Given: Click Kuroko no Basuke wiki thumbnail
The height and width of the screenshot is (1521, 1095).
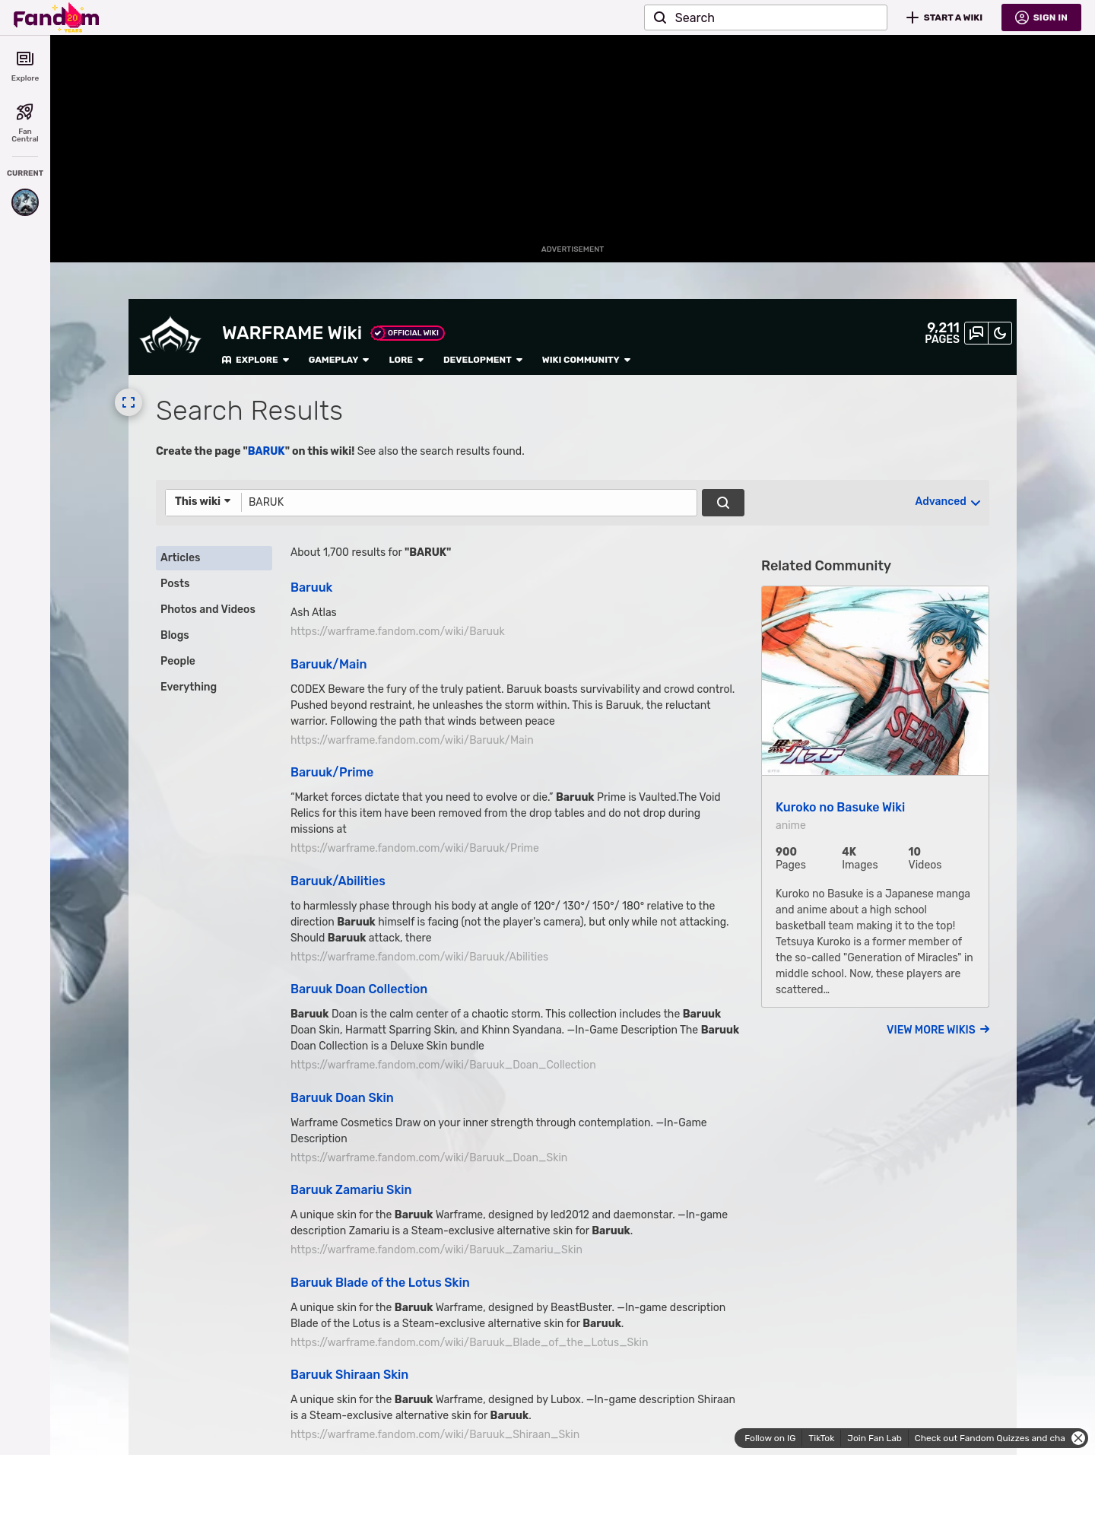Looking at the screenshot, I should click(875, 681).
